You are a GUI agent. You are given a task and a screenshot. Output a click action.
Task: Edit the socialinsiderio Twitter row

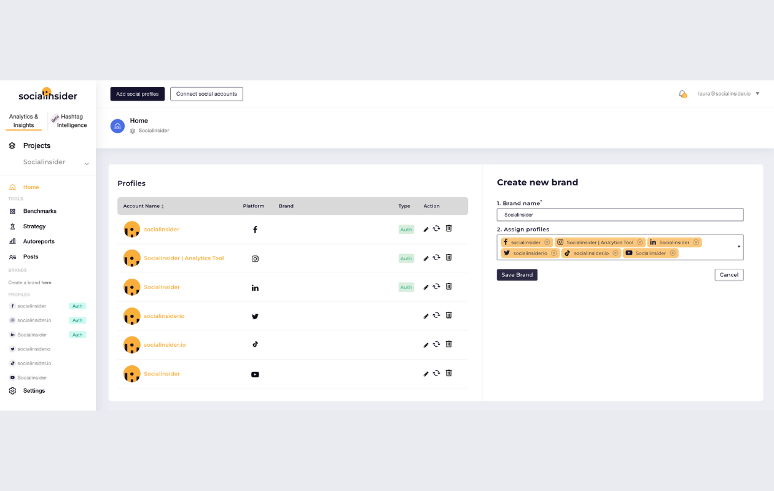[426, 316]
